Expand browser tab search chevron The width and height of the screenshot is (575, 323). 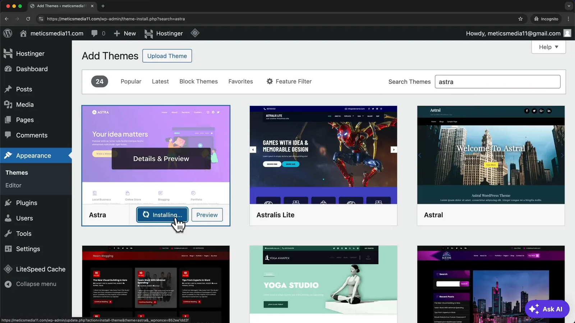(569, 6)
